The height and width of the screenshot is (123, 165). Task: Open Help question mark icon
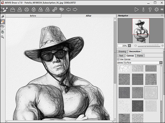coord(150,9)
